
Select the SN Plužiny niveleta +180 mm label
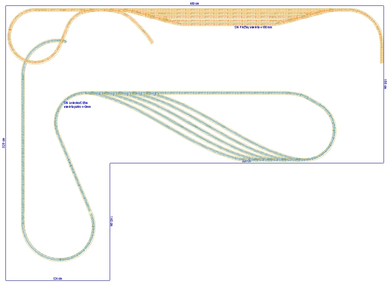tap(253, 28)
